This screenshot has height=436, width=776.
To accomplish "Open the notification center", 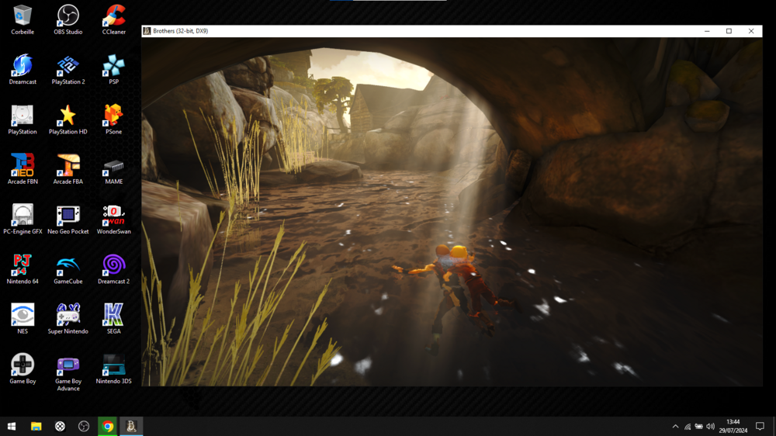I will (x=760, y=426).
